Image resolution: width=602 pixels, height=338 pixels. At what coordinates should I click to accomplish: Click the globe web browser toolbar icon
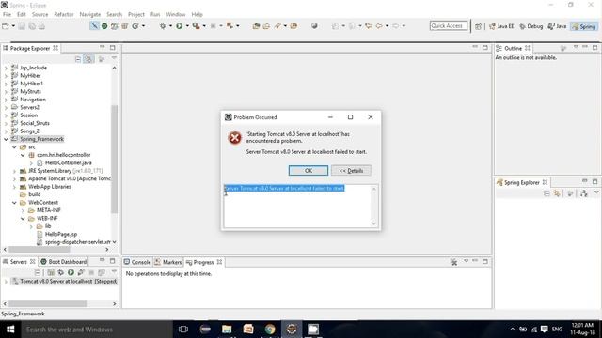click(314, 26)
